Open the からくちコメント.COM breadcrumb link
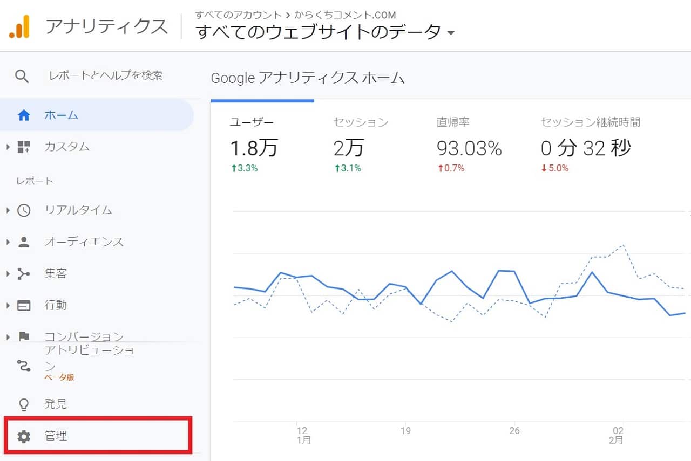The image size is (691, 461). click(x=345, y=15)
